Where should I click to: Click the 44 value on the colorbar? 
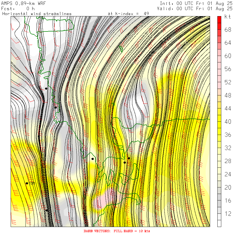[x=228, y=108]
